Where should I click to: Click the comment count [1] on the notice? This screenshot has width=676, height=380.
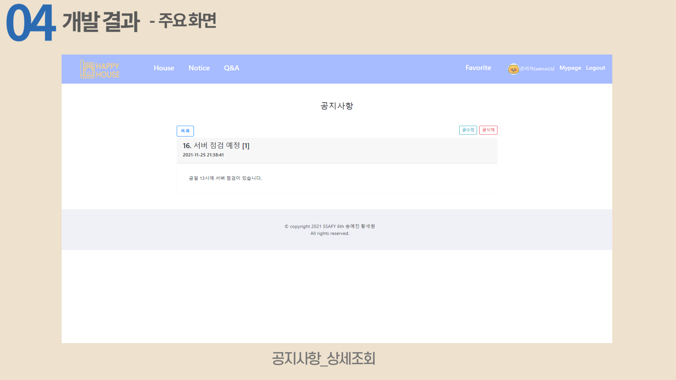pyautogui.click(x=246, y=145)
